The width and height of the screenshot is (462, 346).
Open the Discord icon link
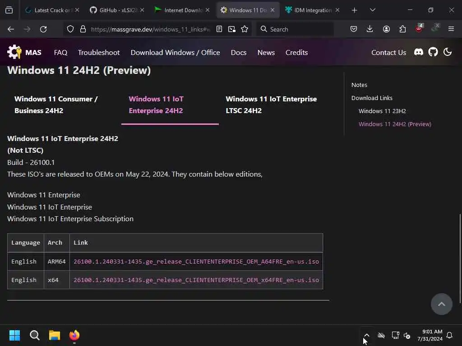click(419, 52)
